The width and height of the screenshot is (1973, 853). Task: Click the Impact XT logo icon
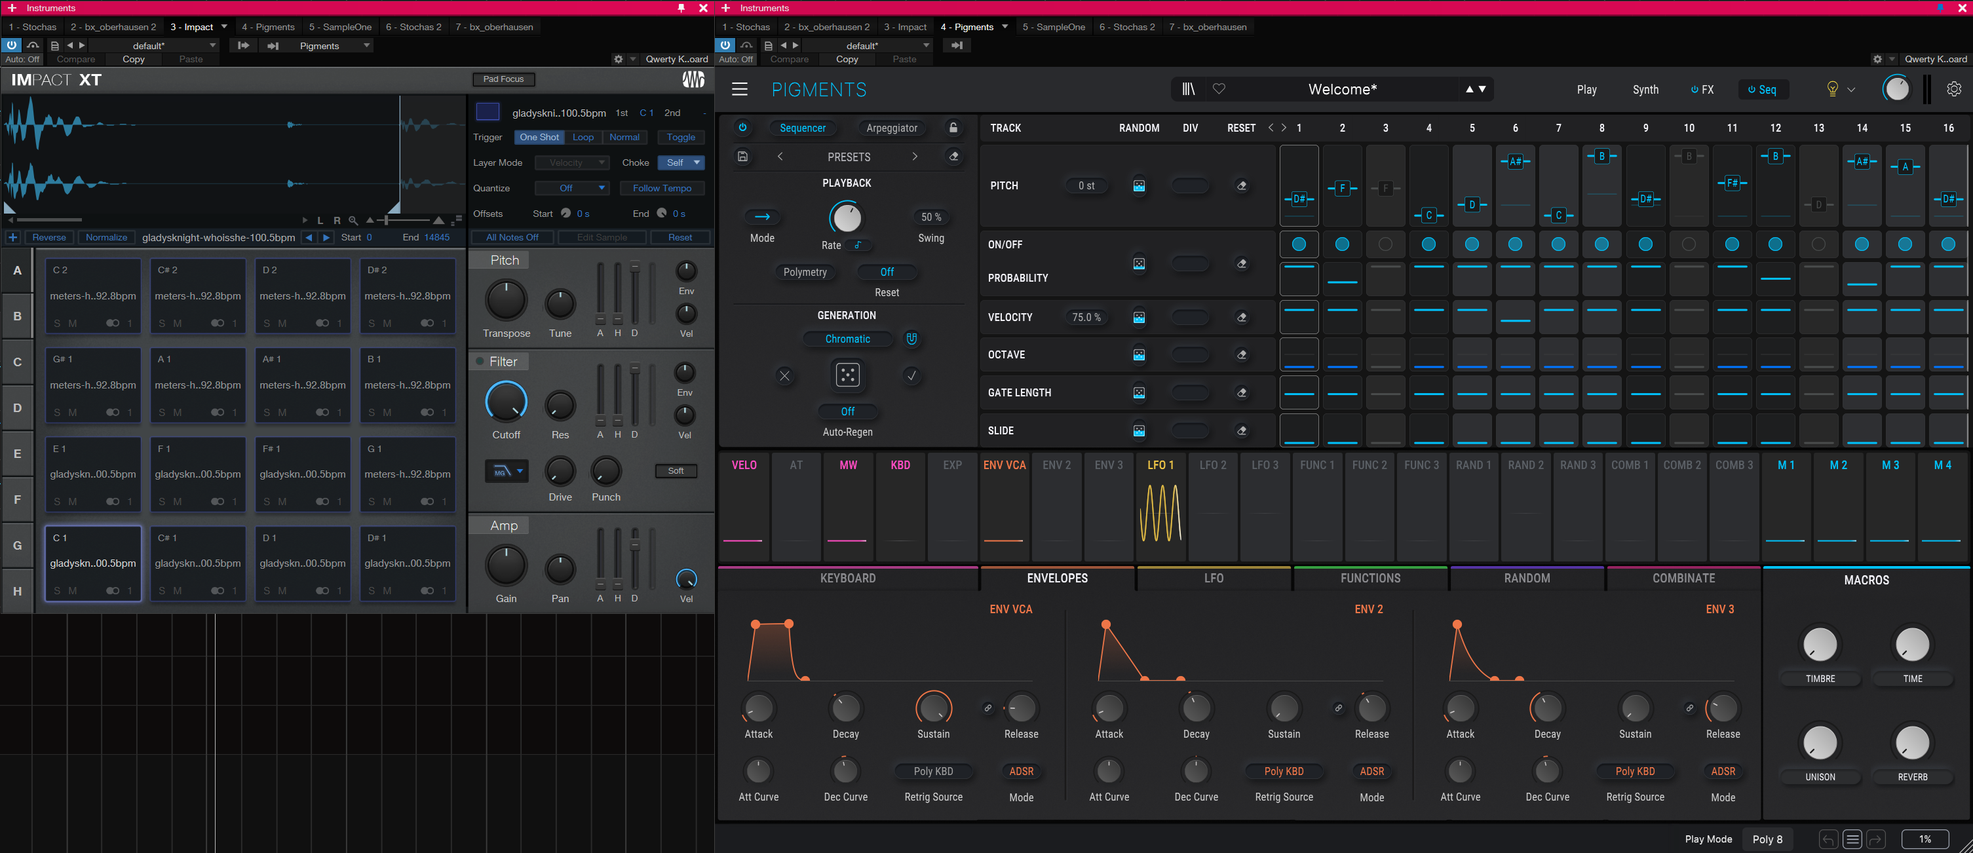pos(693,80)
